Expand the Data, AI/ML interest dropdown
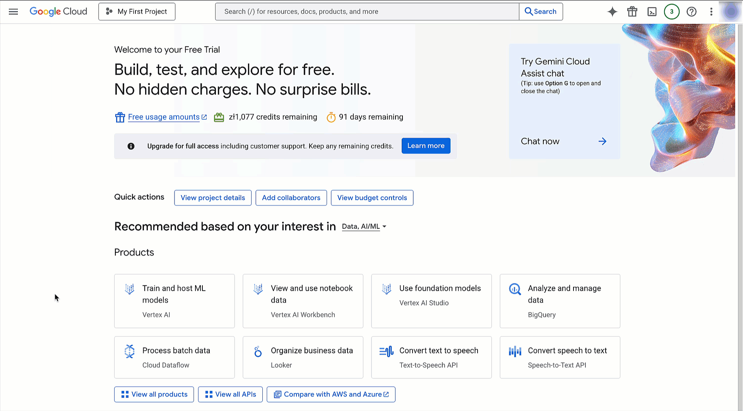743x411 pixels. (x=364, y=227)
